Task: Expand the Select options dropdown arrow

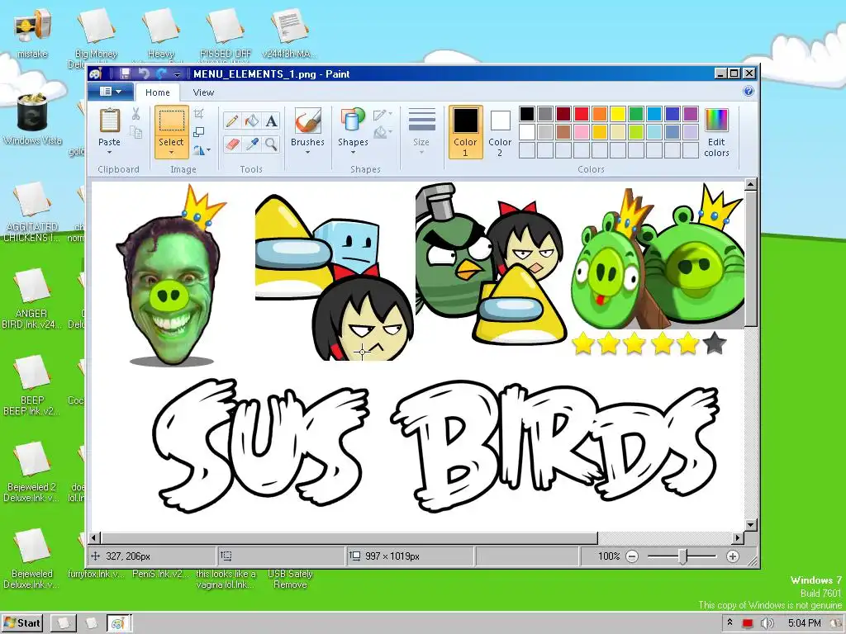Action: click(171, 153)
